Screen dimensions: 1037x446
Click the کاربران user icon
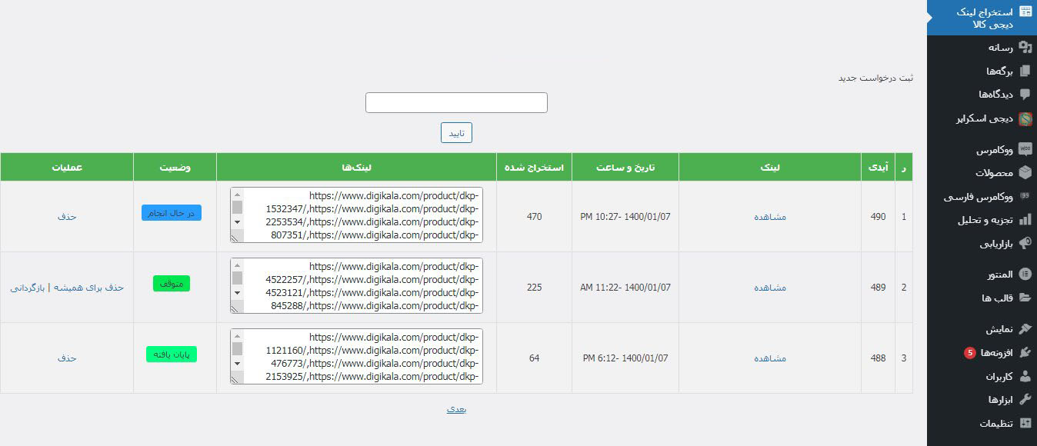click(x=1025, y=376)
